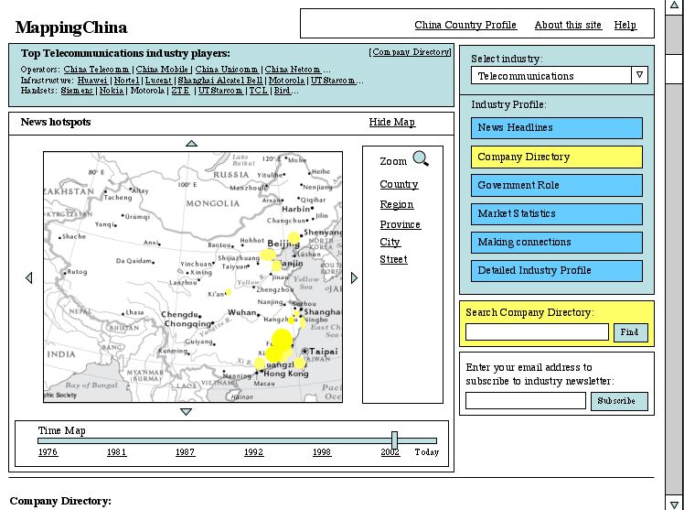Pan the map left with the left arrow
This screenshot has width=684, height=510.
[x=28, y=277]
